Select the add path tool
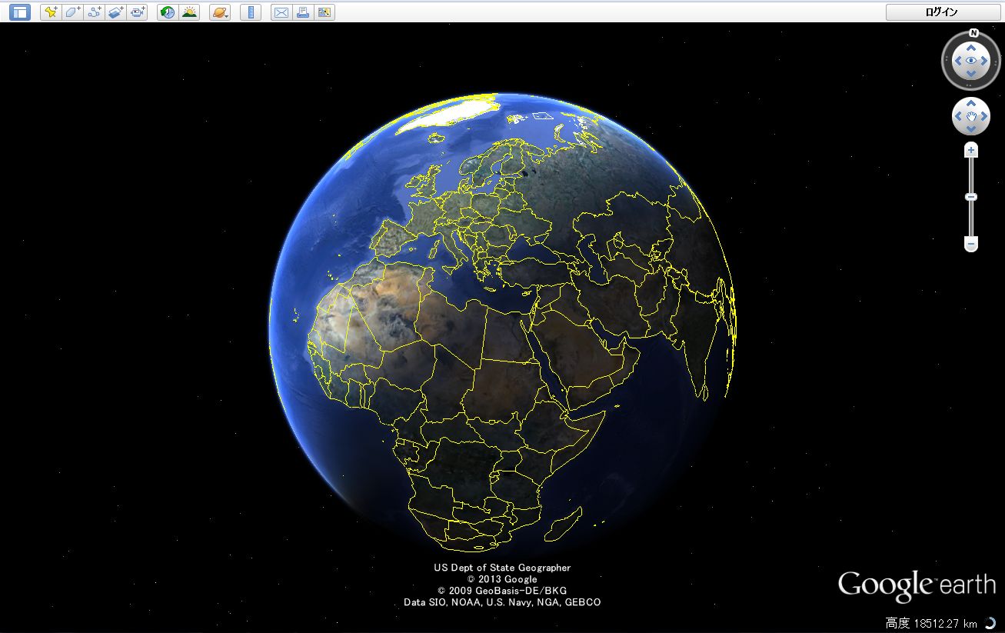This screenshot has width=1005, height=633. click(94, 12)
